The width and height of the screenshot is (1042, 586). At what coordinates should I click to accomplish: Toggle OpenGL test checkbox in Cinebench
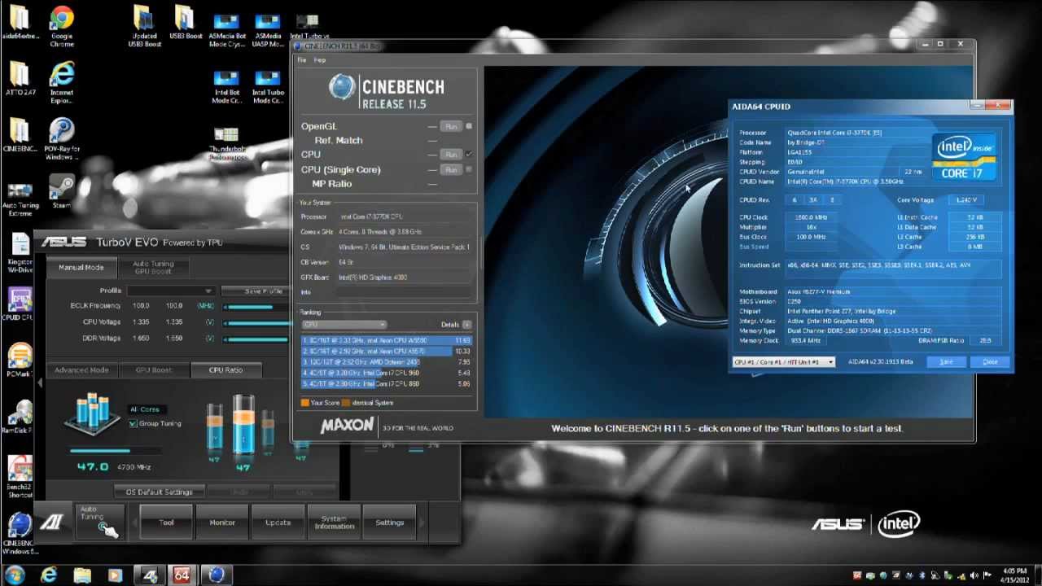469,126
